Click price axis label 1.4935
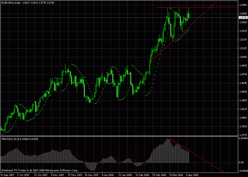The image size is (248, 177). pos(243,66)
